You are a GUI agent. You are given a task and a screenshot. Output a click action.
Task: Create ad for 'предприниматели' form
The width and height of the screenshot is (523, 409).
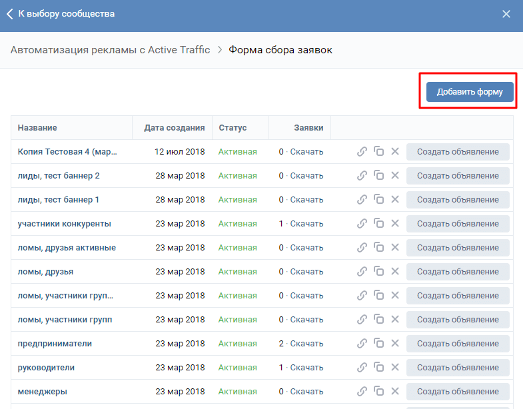click(x=458, y=344)
